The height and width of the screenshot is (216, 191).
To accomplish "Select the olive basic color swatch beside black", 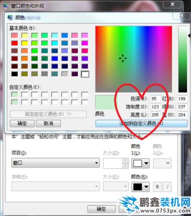I will coord(25,74).
